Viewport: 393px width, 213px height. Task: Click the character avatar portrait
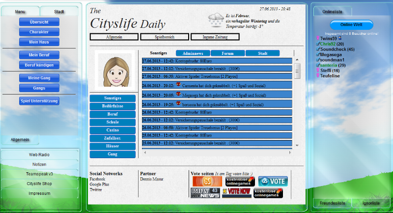pyautogui.click(x=116, y=70)
